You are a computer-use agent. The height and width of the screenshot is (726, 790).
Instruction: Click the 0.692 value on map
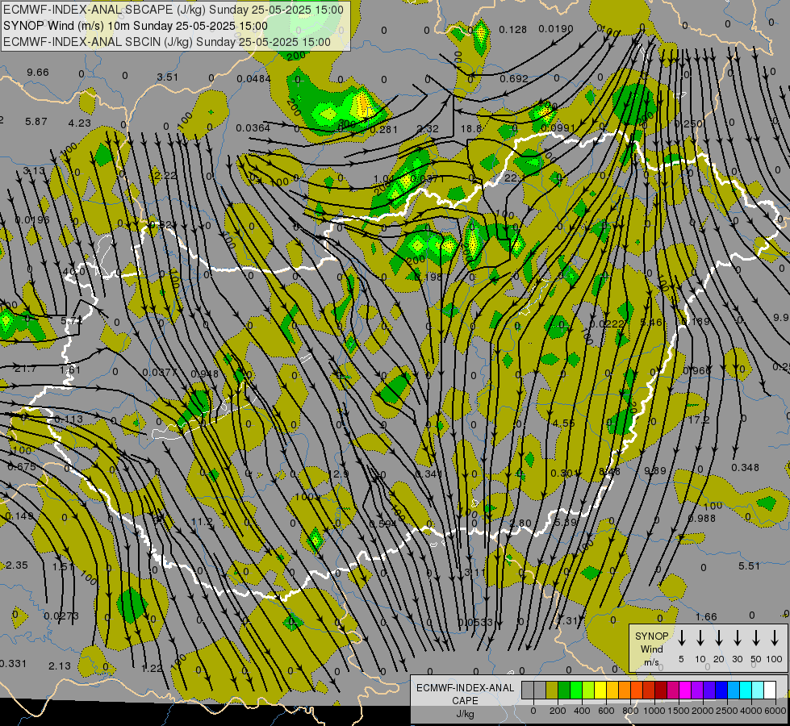click(x=514, y=78)
